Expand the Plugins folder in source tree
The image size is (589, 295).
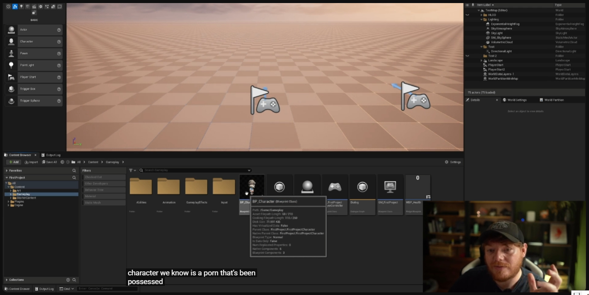8,202
